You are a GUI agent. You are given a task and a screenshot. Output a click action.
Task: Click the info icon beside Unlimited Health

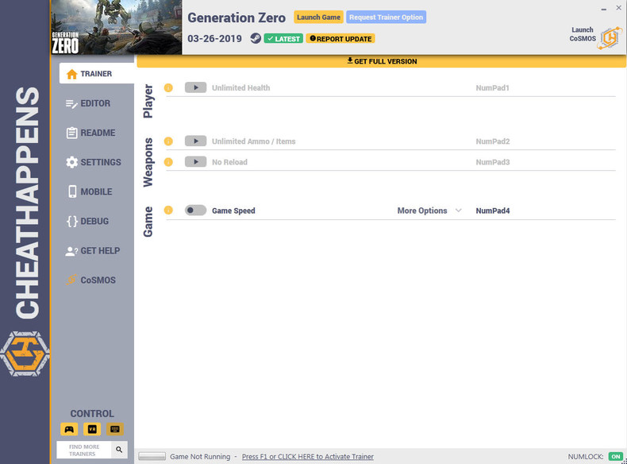[x=168, y=87]
